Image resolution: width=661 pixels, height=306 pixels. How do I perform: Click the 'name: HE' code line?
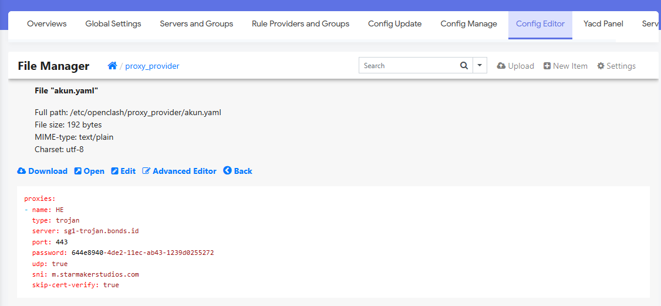(x=44, y=209)
